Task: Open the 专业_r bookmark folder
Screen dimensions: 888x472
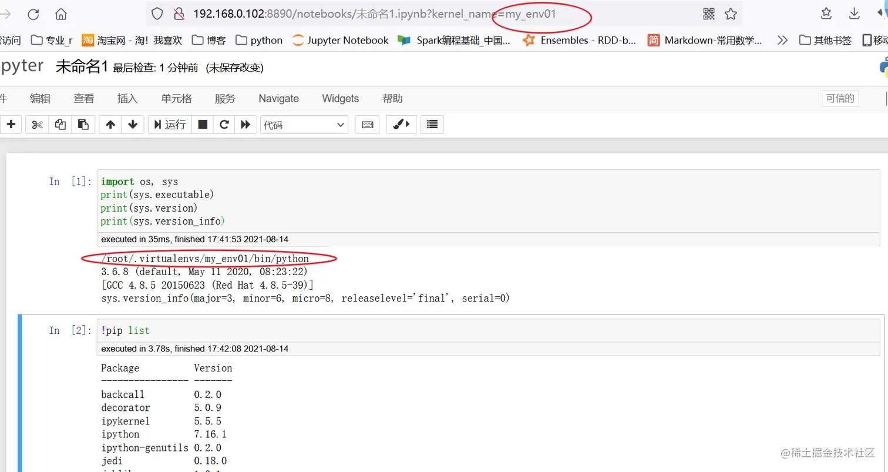Action: pyautogui.click(x=52, y=40)
